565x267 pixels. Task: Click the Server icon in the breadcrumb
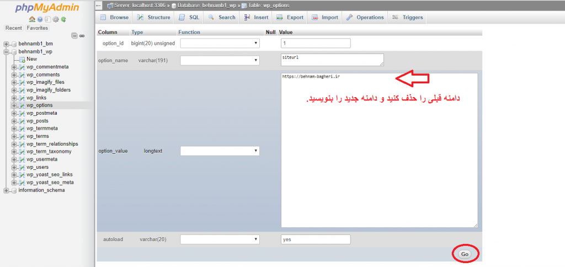coord(110,6)
